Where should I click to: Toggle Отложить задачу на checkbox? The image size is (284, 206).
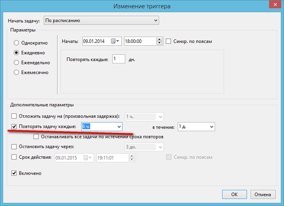click(x=14, y=116)
